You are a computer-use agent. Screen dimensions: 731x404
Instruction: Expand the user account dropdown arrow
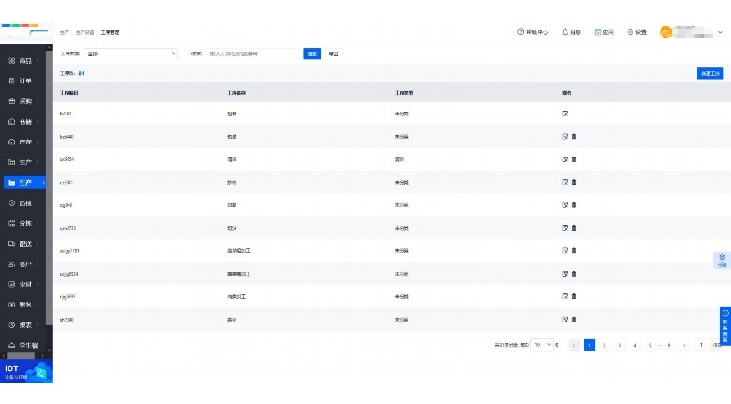(720, 32)
